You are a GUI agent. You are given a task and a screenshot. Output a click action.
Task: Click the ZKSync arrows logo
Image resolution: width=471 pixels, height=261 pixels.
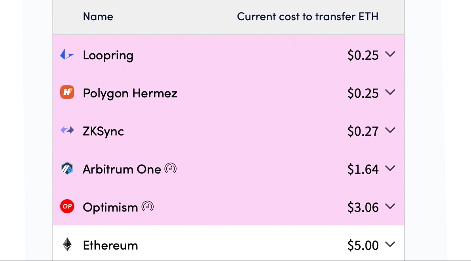point(67,130)
